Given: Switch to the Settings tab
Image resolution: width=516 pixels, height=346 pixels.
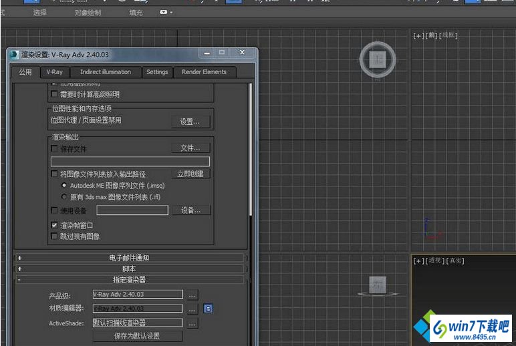Looking at the screenshot, I should 157,72.
